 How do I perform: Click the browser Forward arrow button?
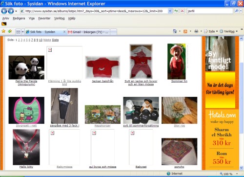click(11, 11)
